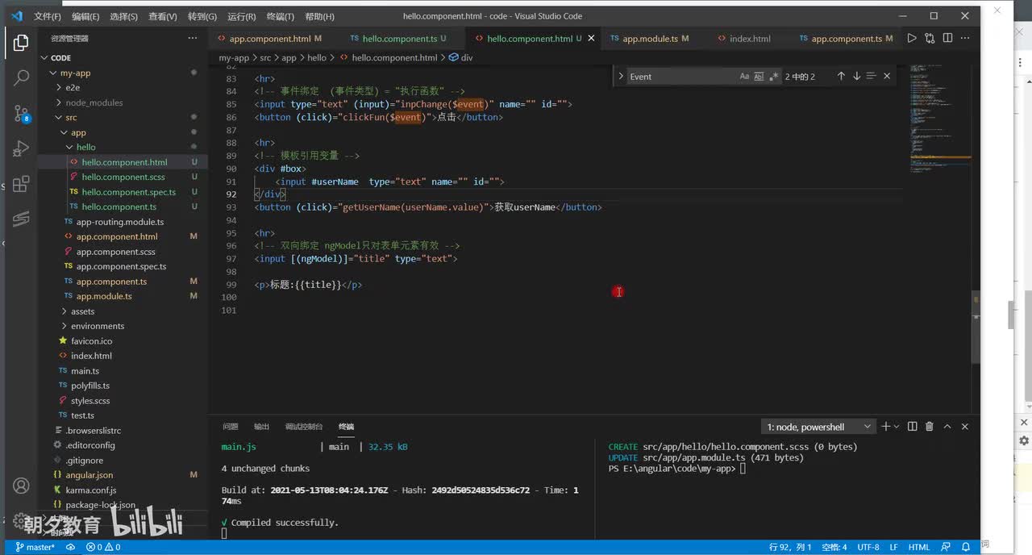Go to next match in find widget
This screenshot has width=1032, height=555.
[x=856, y=76]
